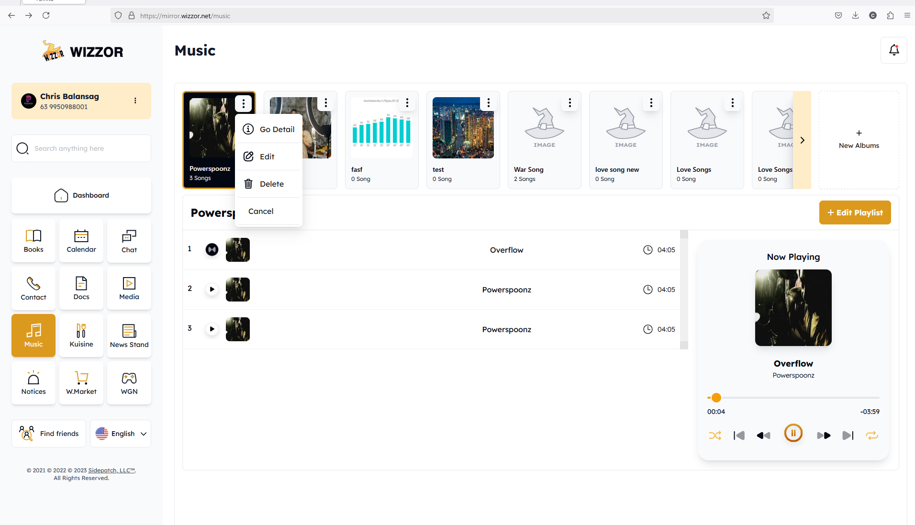Open the Calendar app
Image resolution: width=915 pixels, height=525 pixels.
coord(81,241)
